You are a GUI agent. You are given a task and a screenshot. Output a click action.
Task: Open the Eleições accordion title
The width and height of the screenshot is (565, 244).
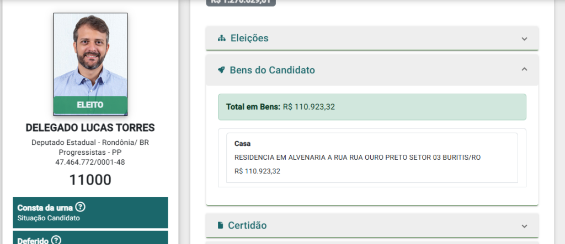(x=249, y=38)
